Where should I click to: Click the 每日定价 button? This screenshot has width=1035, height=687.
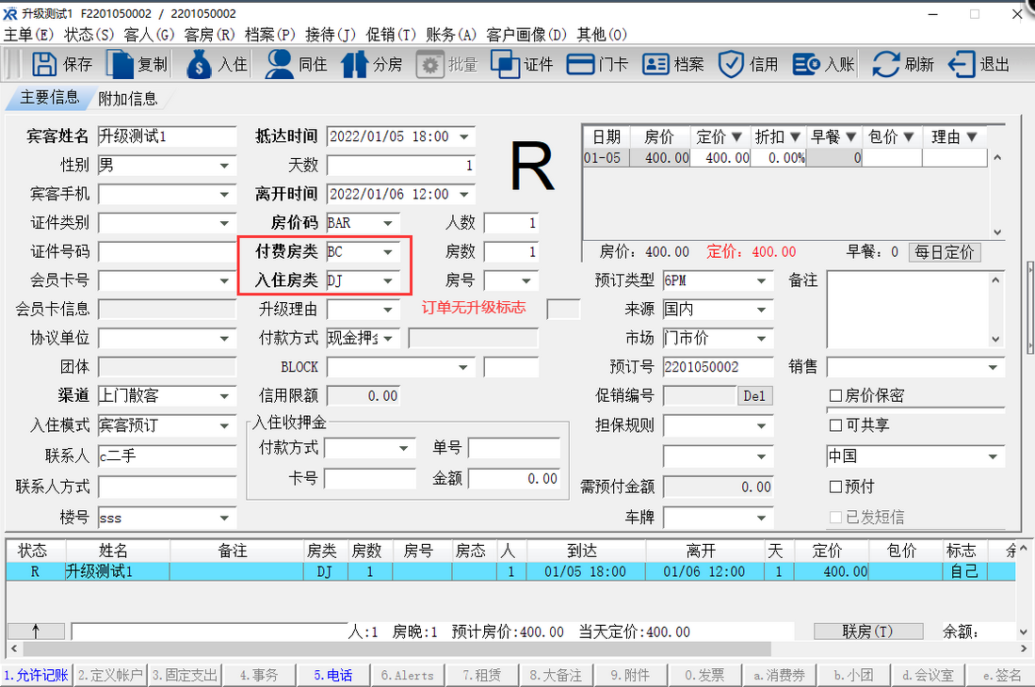click(x=944, y=252)
